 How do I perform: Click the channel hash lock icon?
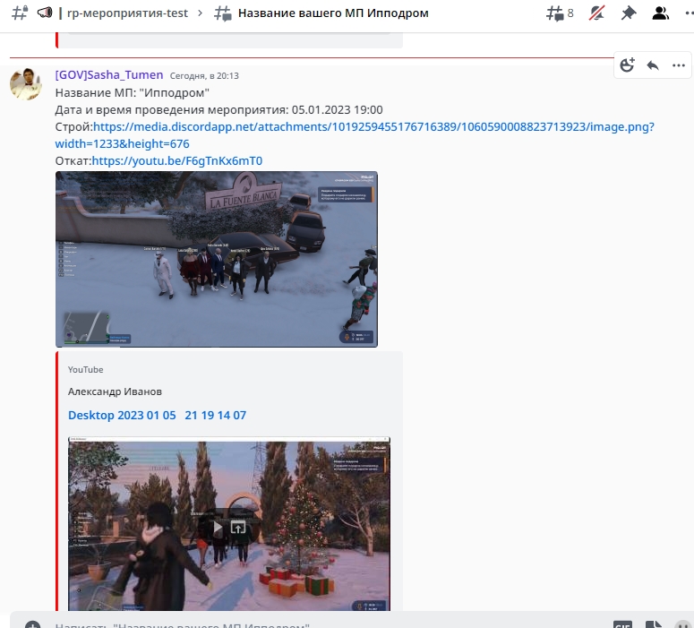click(x=20, y=13)
